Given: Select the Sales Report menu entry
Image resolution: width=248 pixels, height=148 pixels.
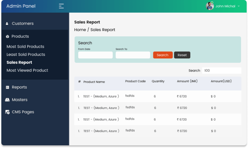Looking at the screenshot, I should coord(19,62).
